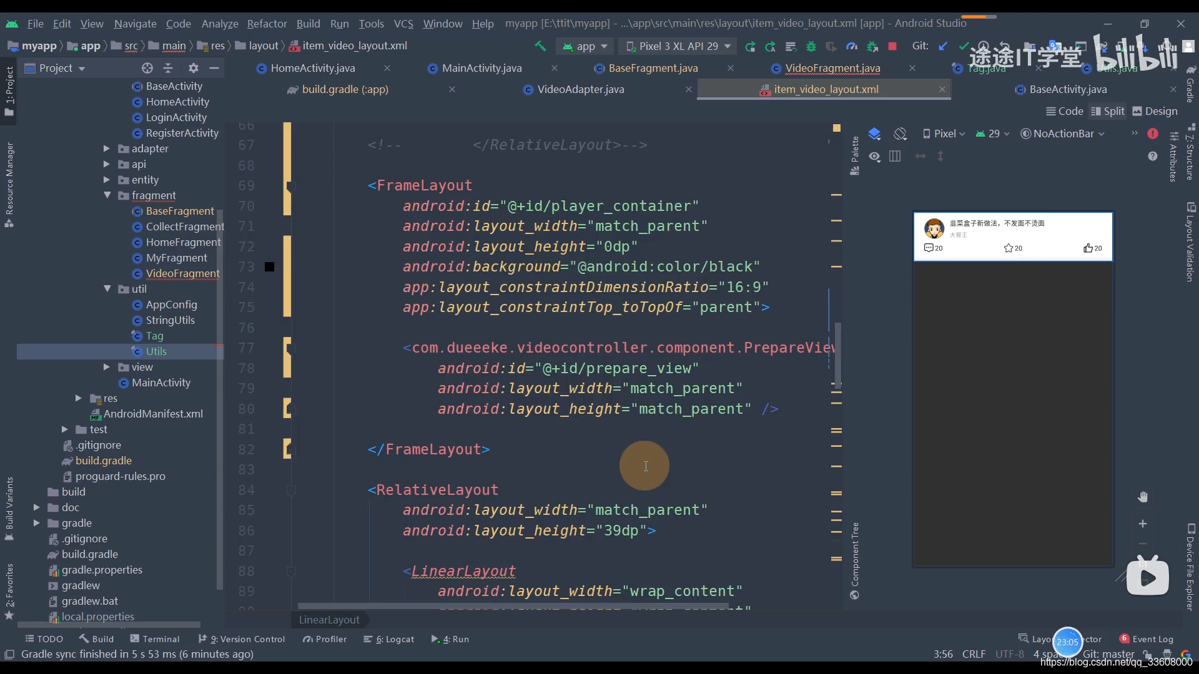This screenshot has height=674, width=1199.
Task: Hide the Project panel with minus icon
Action: click(214, 68)
